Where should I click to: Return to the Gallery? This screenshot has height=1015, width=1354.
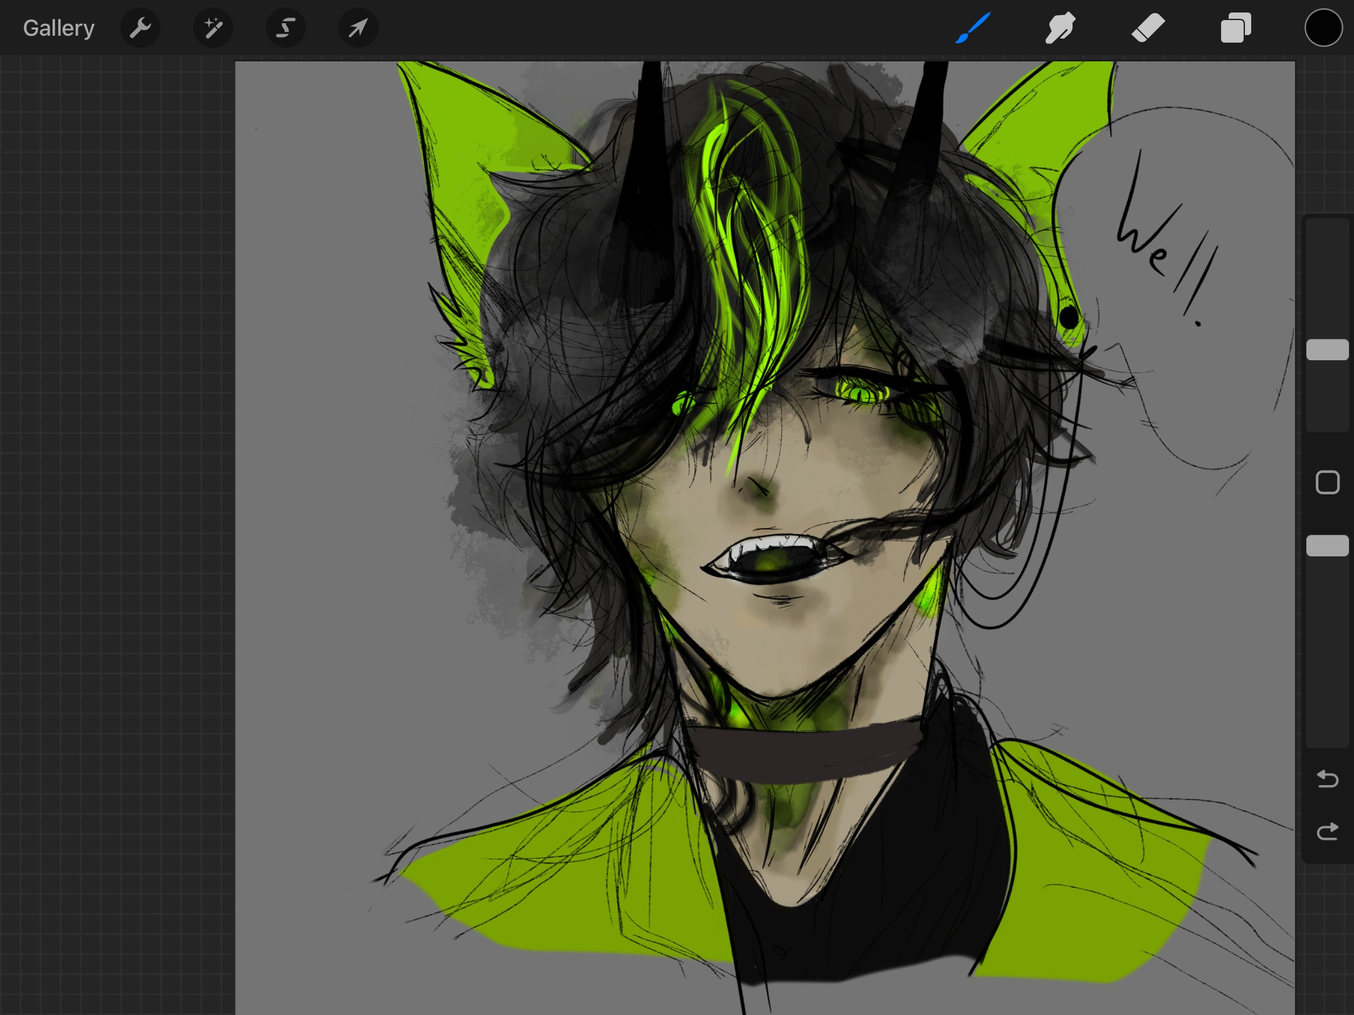[x=58, y=28]
